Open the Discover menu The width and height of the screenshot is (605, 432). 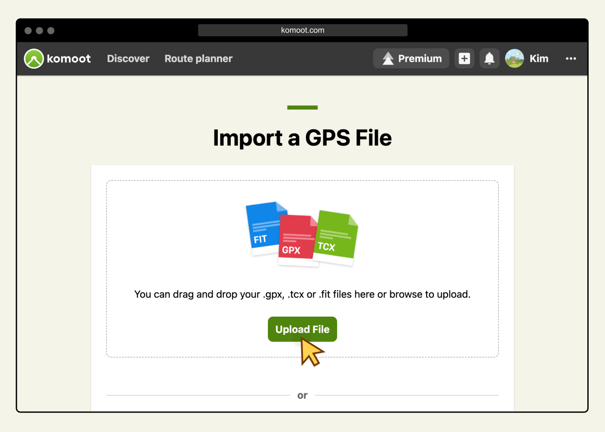128,59
